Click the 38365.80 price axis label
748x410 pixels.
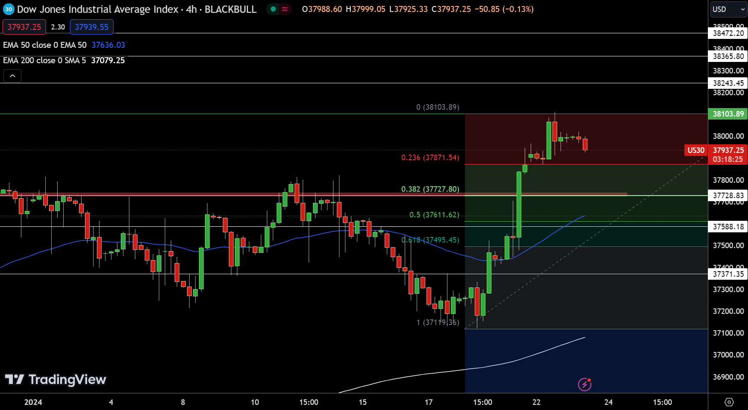coord(728,56)
